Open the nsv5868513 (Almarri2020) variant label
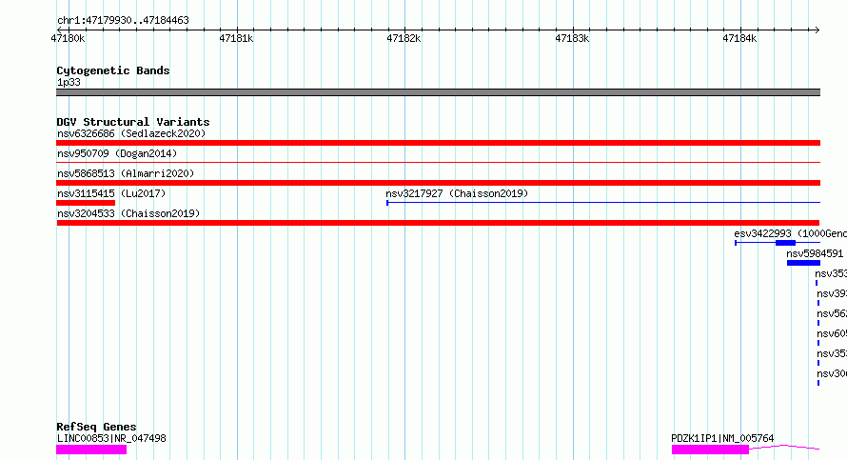 coord(126,173)
